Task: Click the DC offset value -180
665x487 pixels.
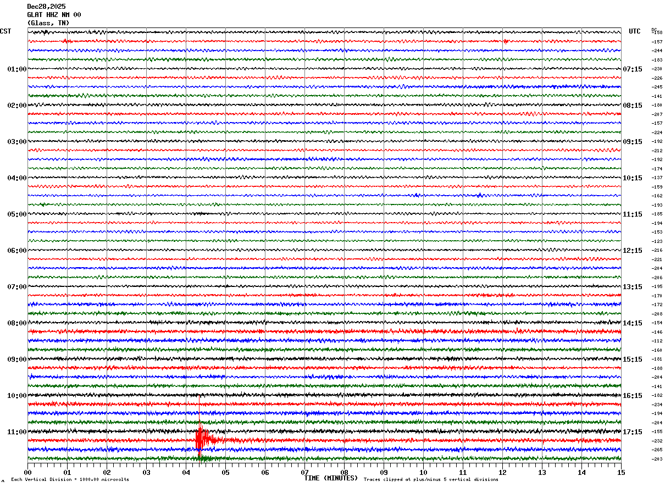Action: (x=657, y=105)
